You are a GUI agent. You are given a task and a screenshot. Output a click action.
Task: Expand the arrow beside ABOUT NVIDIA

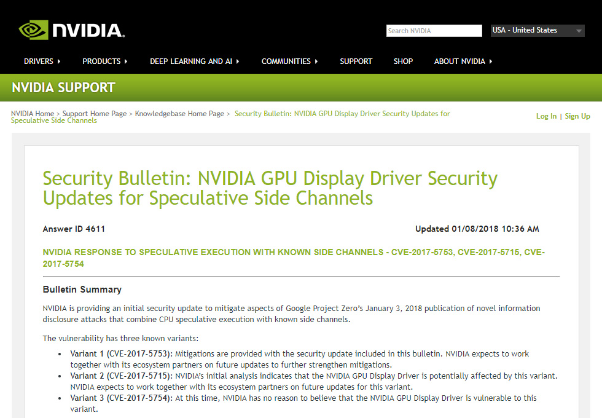(x=491, y=61)
